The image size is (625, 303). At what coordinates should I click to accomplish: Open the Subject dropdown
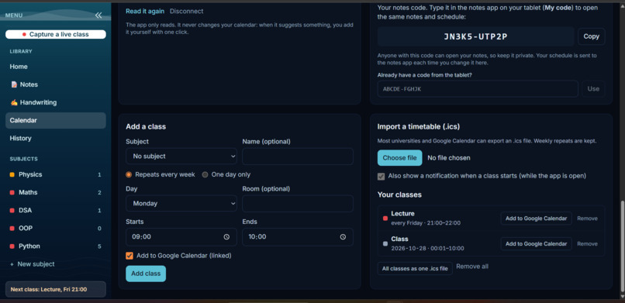181,157
